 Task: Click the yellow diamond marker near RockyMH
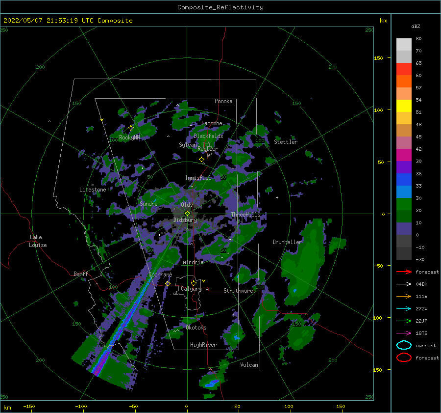131,128
